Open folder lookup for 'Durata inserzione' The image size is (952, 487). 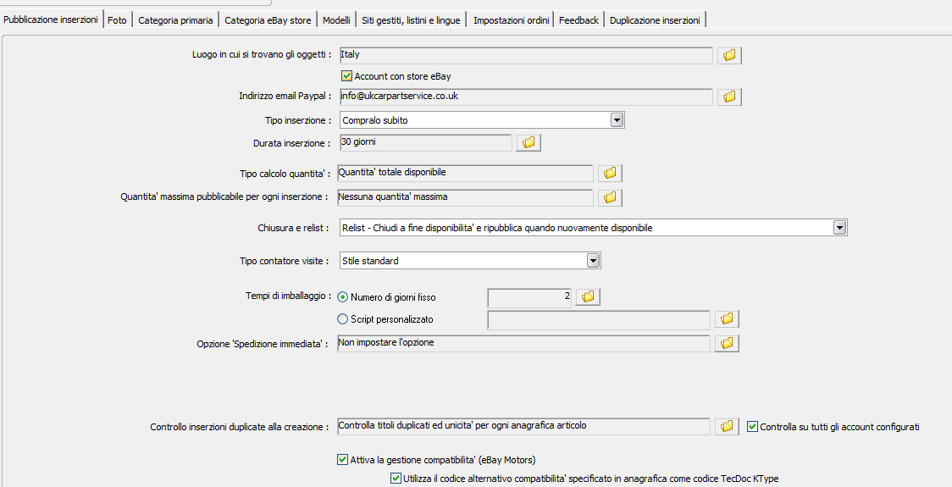529,143
